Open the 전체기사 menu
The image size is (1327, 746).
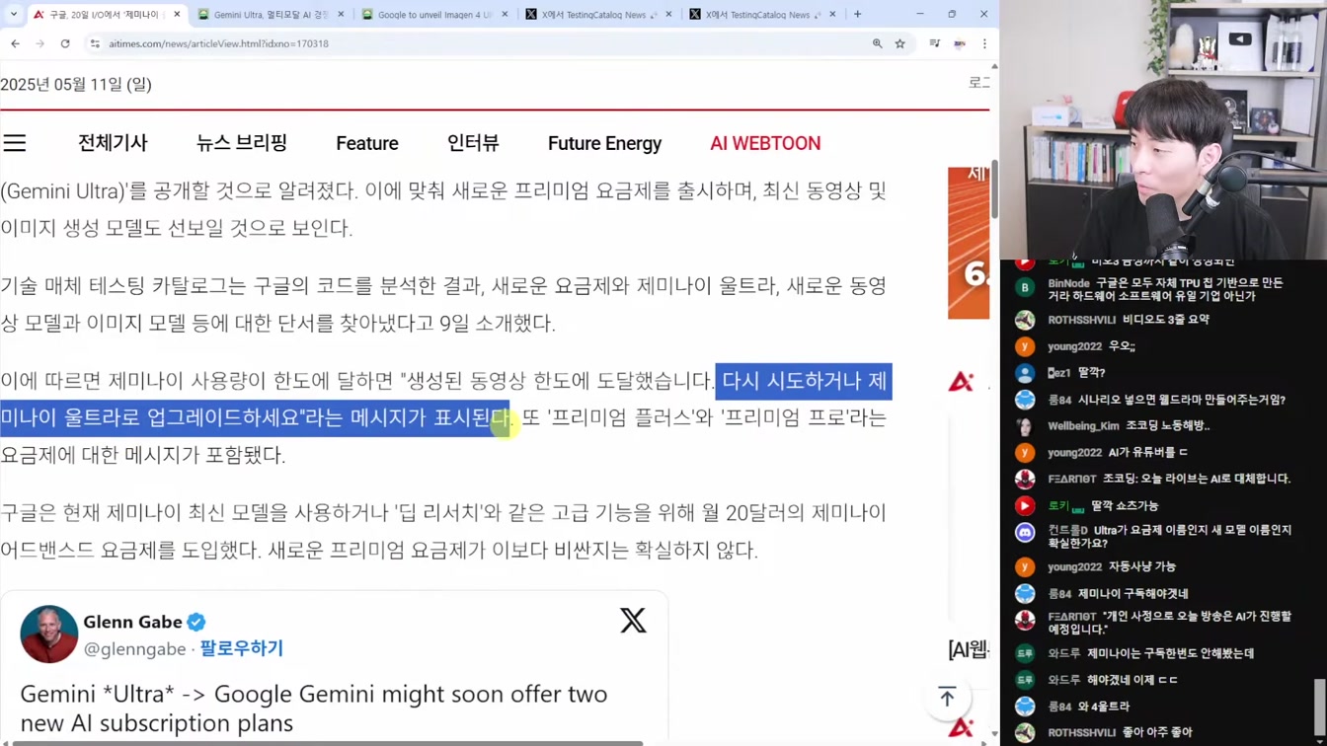coord(113,143)
